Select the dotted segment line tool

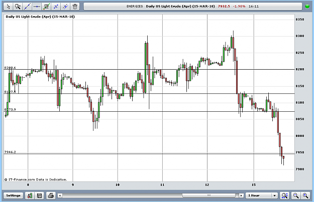pos(56,7)
